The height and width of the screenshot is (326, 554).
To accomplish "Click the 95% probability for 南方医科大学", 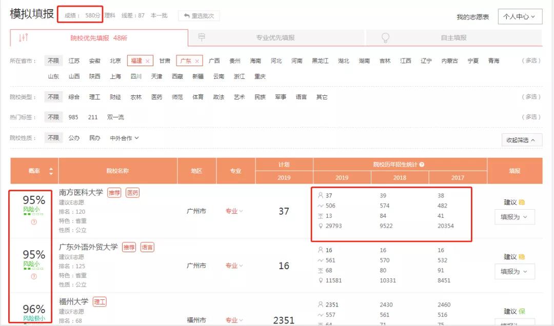I will coord(34,200).
